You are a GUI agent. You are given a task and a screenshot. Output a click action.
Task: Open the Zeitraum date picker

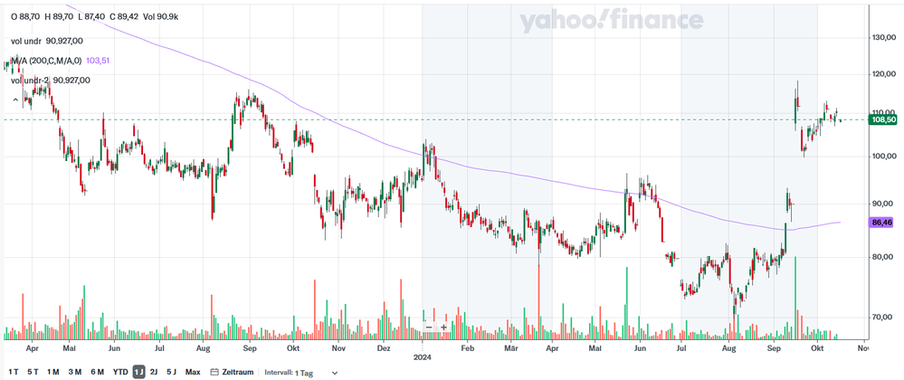click(232, 372)
